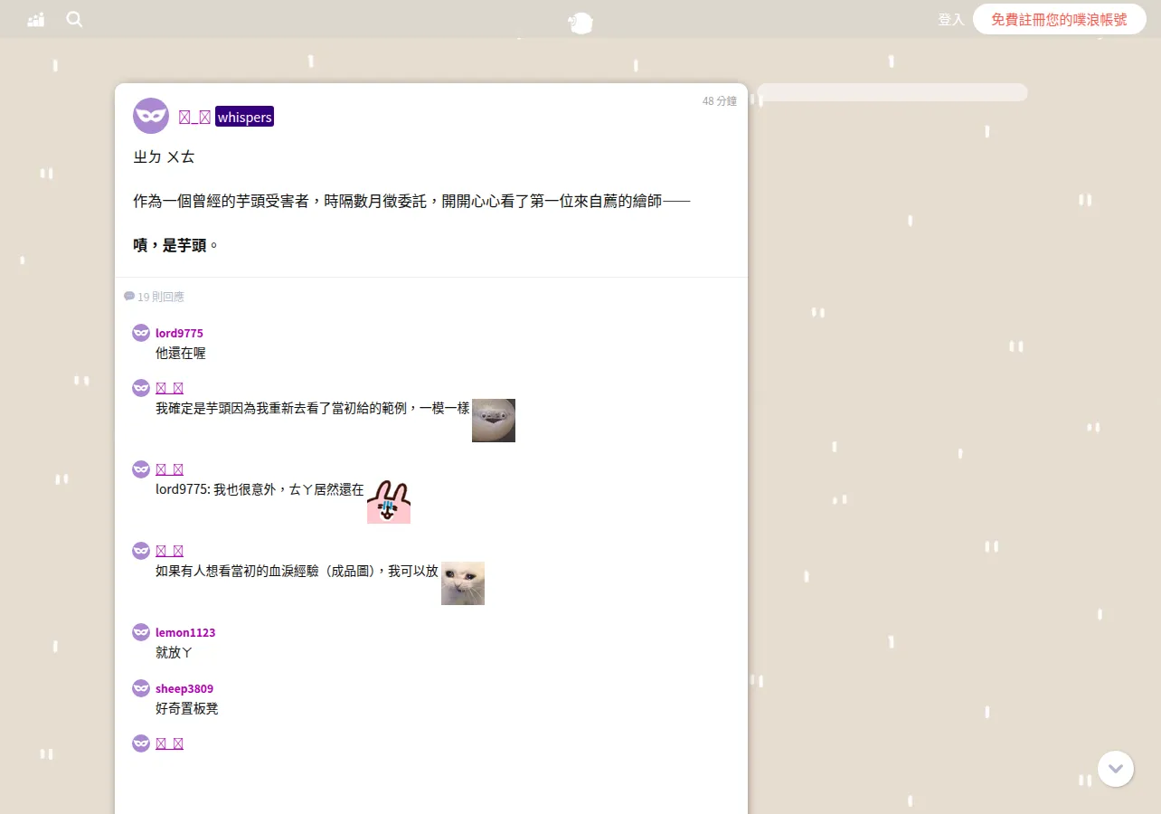Click the 免費註冊您的噗浪帳號 button
This screenshot has width=1161, height=814.
(1060, 19)
